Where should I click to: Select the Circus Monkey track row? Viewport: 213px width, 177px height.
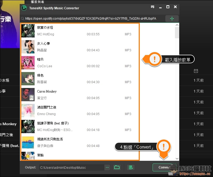(x=80, y=95)
